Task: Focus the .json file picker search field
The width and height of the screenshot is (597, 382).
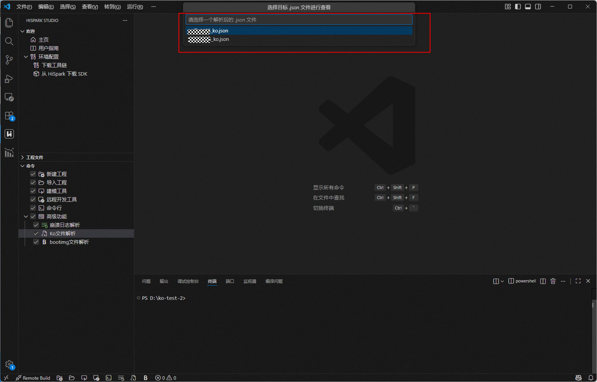Action: (299, 20)
